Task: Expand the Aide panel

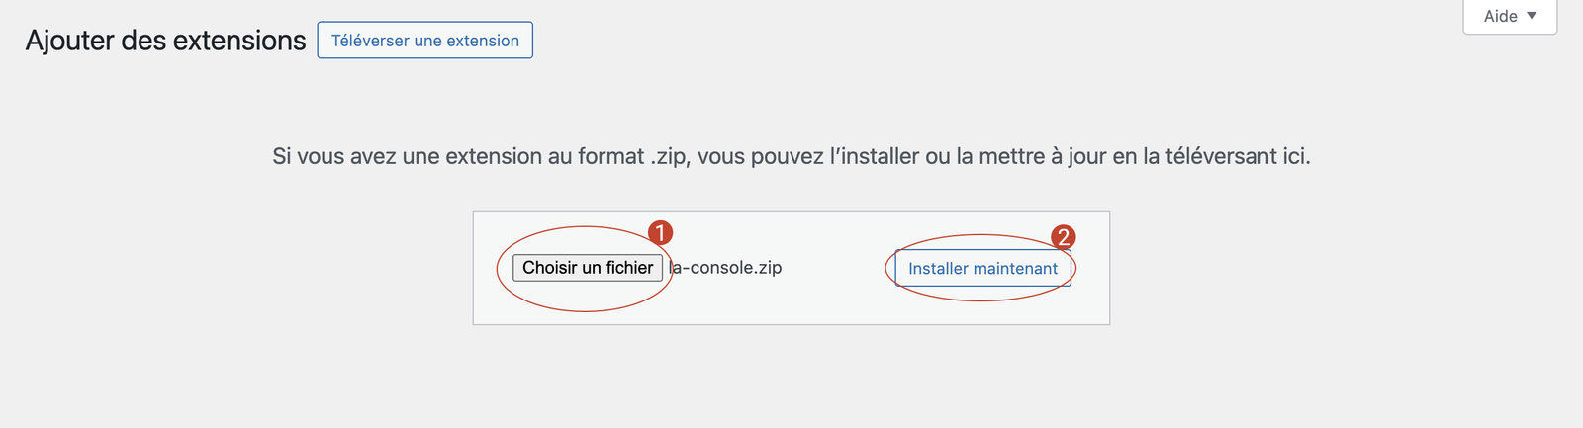Action: tap(1510, 16)
